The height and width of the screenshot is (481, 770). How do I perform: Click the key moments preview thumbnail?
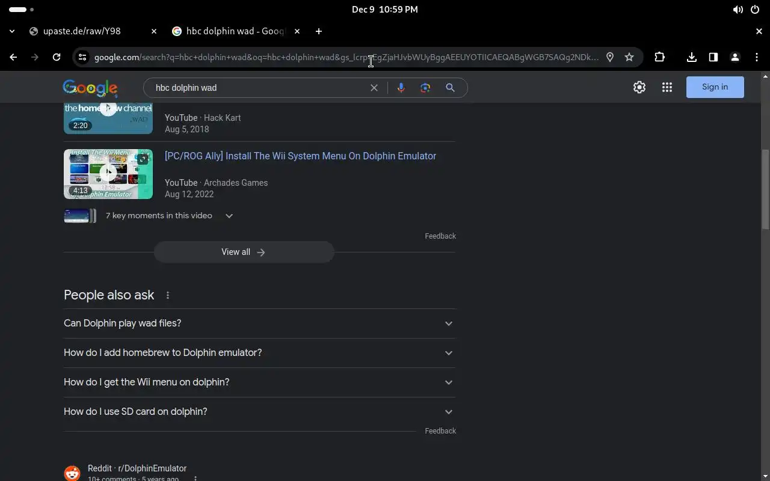click(79, 216)
